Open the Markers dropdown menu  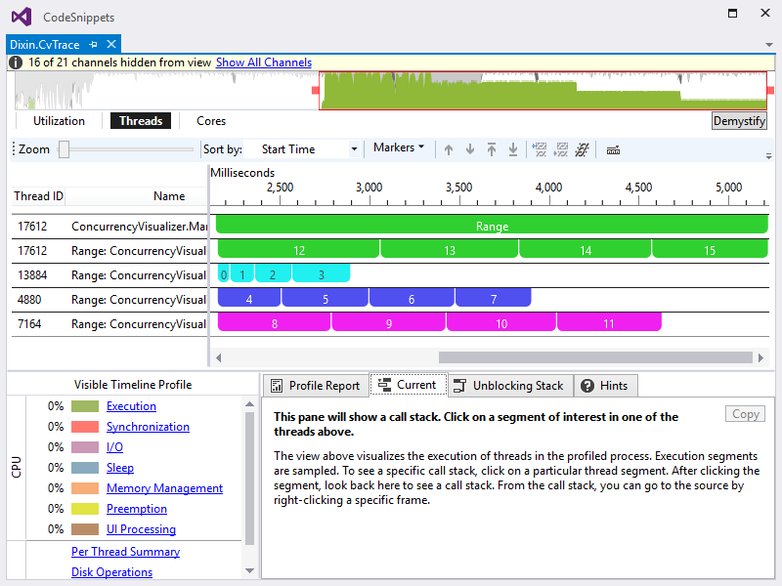399,147
